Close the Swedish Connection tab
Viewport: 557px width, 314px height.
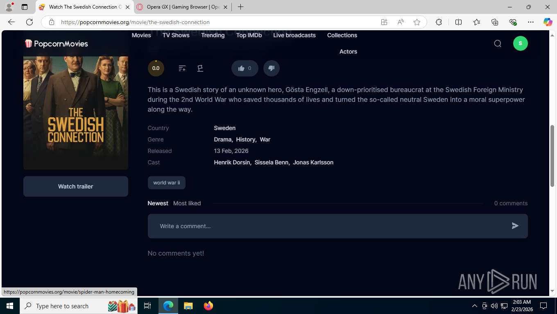click(x=127, y=7)
